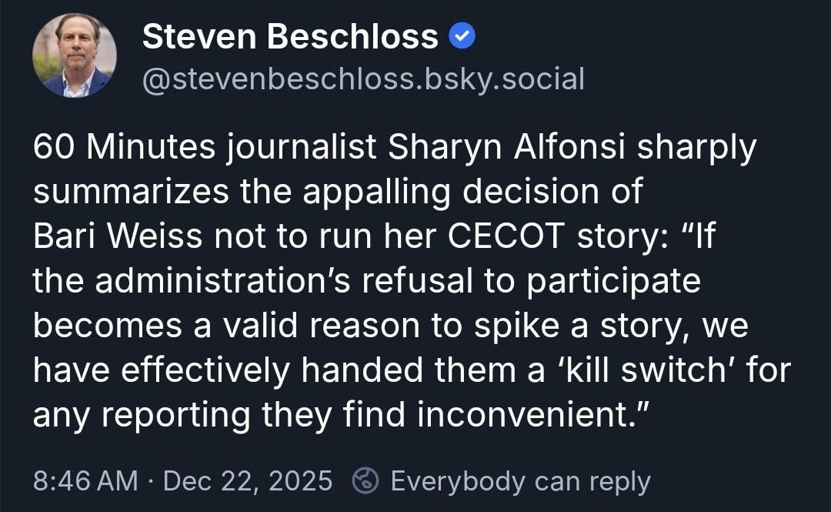Click the globe reply-settings icon
Screen dimensions: 831x512
pos(365,481)
